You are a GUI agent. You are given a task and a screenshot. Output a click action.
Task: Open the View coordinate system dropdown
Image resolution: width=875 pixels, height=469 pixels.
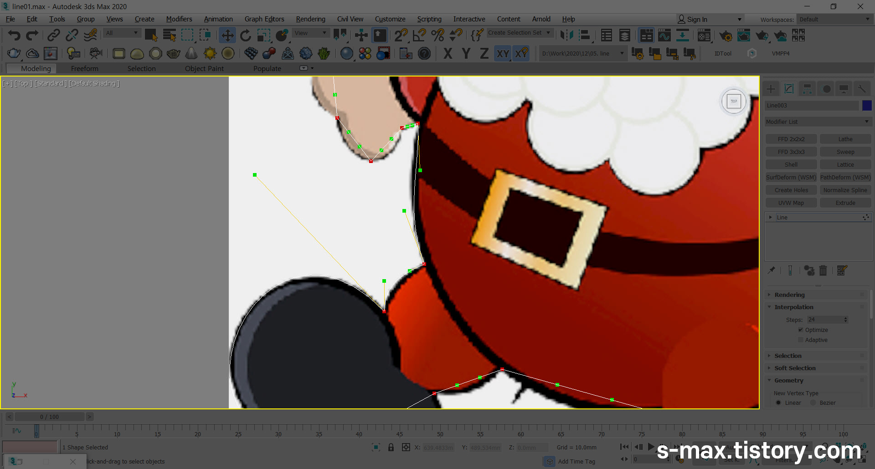[310, 33]
